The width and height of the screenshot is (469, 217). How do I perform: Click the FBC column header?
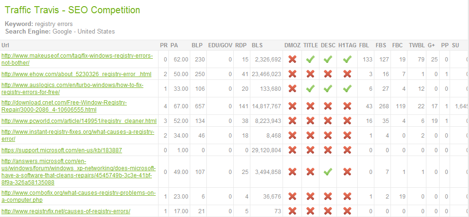coord(398,45)
